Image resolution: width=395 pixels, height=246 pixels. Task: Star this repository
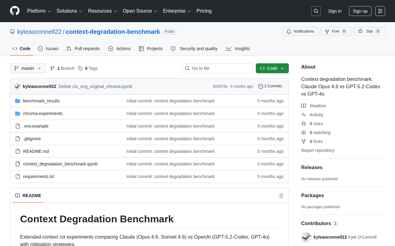point(369,31)
